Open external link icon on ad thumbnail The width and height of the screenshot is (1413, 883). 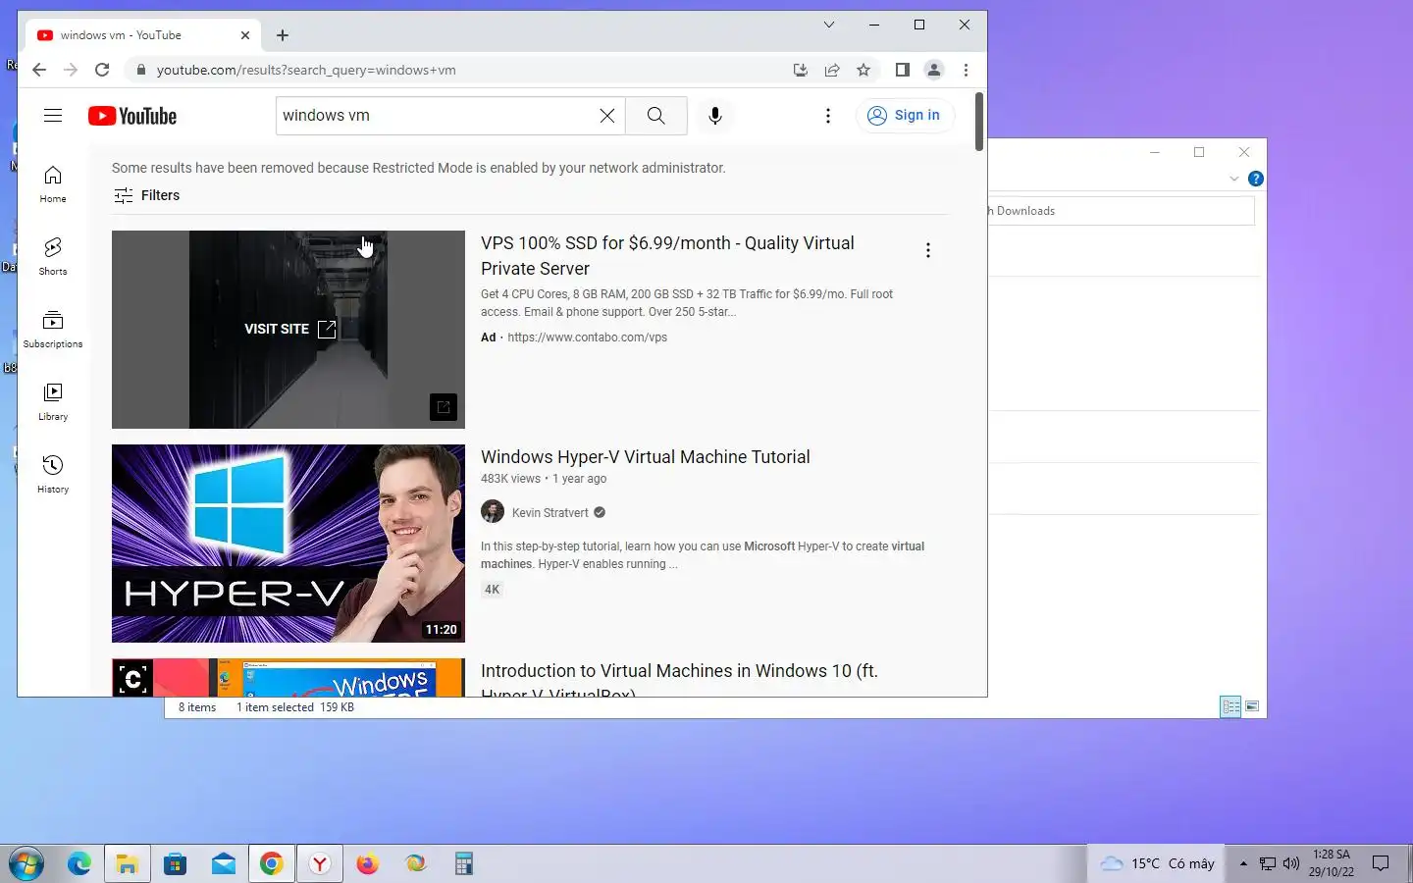(444, 407)
